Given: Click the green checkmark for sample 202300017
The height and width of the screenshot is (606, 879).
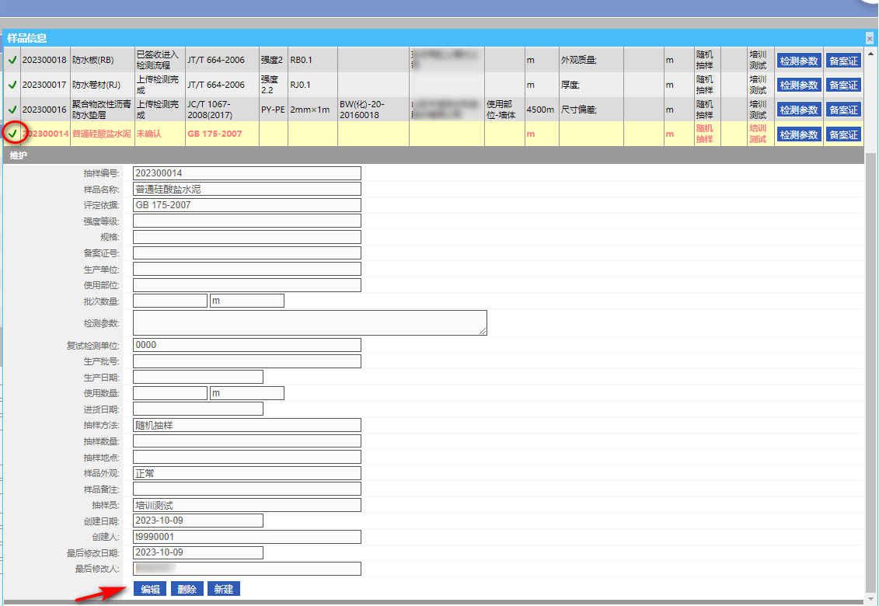Looking at the screenshot, I should tap(12, 85).
